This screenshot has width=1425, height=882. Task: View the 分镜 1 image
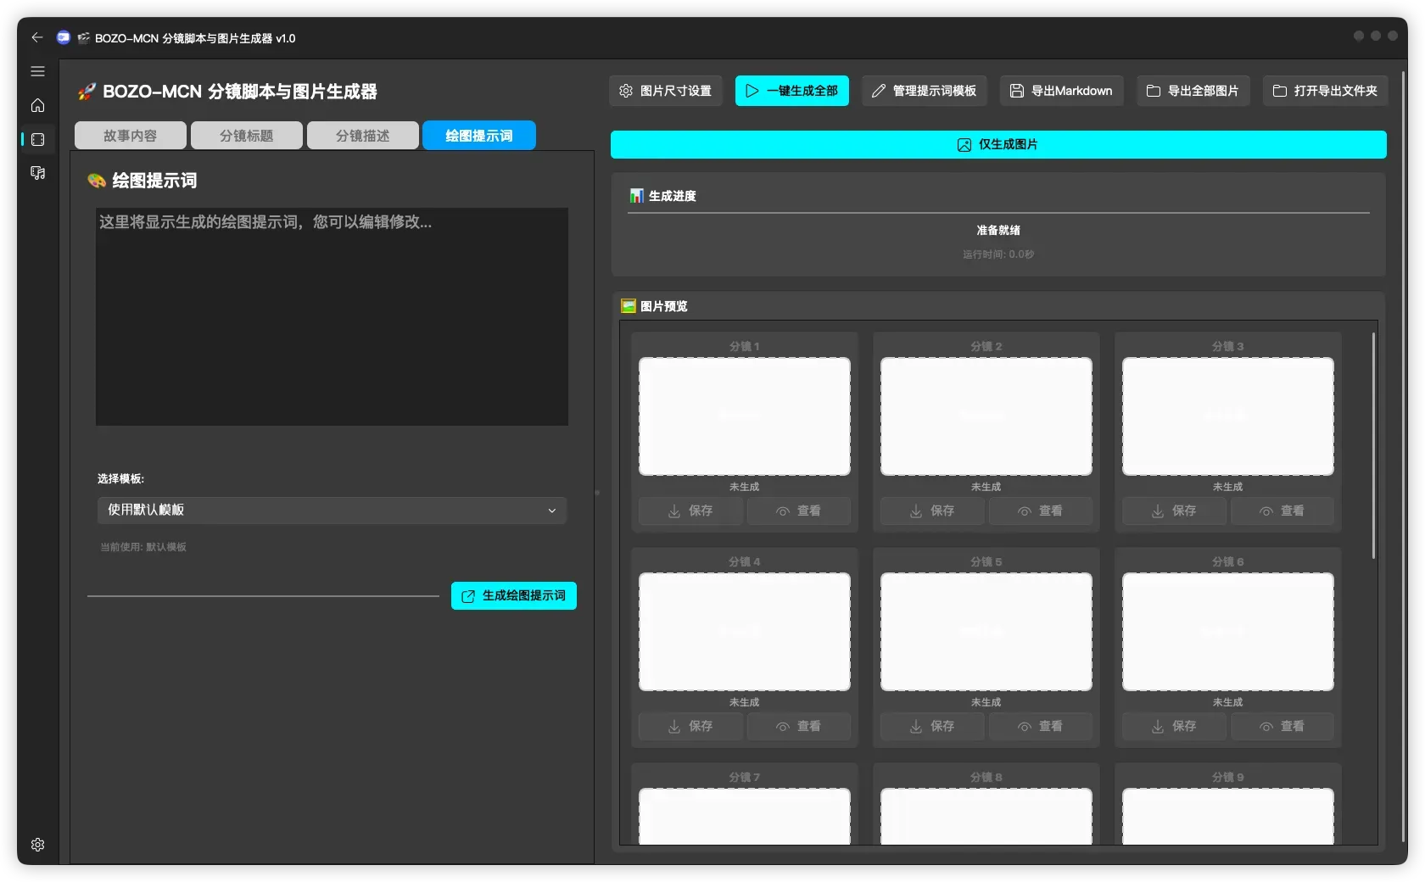(799, 511)
